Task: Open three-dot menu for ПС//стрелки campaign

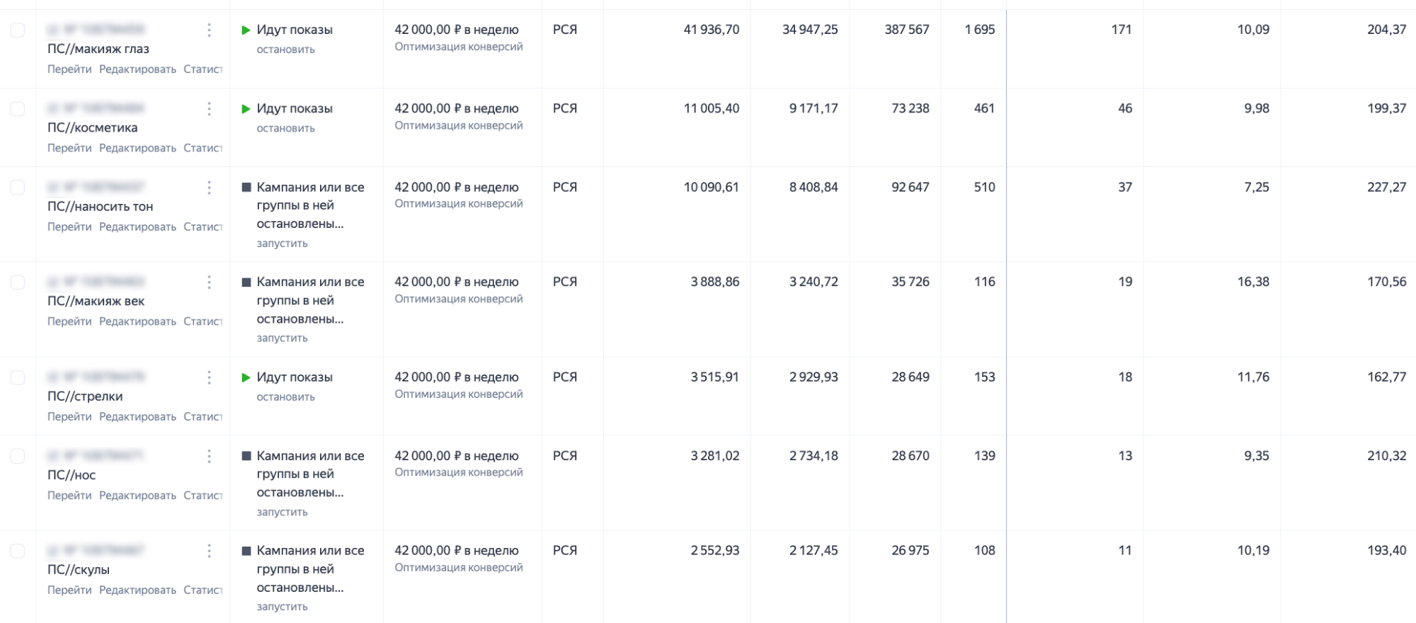Action: point(209,377)
